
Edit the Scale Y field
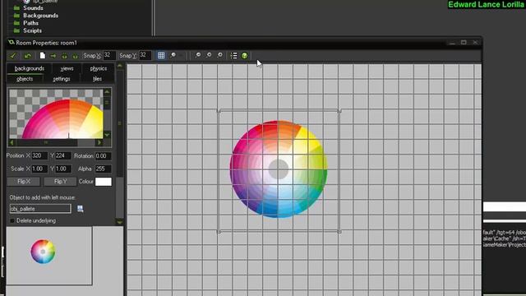click(63, 169)
